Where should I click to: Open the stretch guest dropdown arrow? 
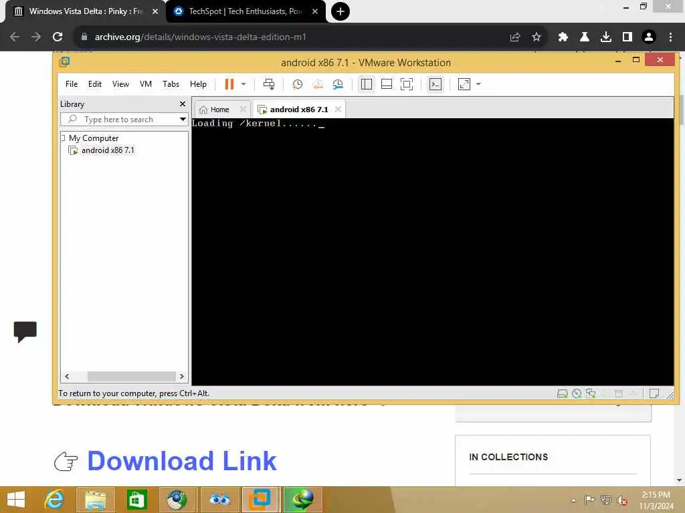[478, 84]
